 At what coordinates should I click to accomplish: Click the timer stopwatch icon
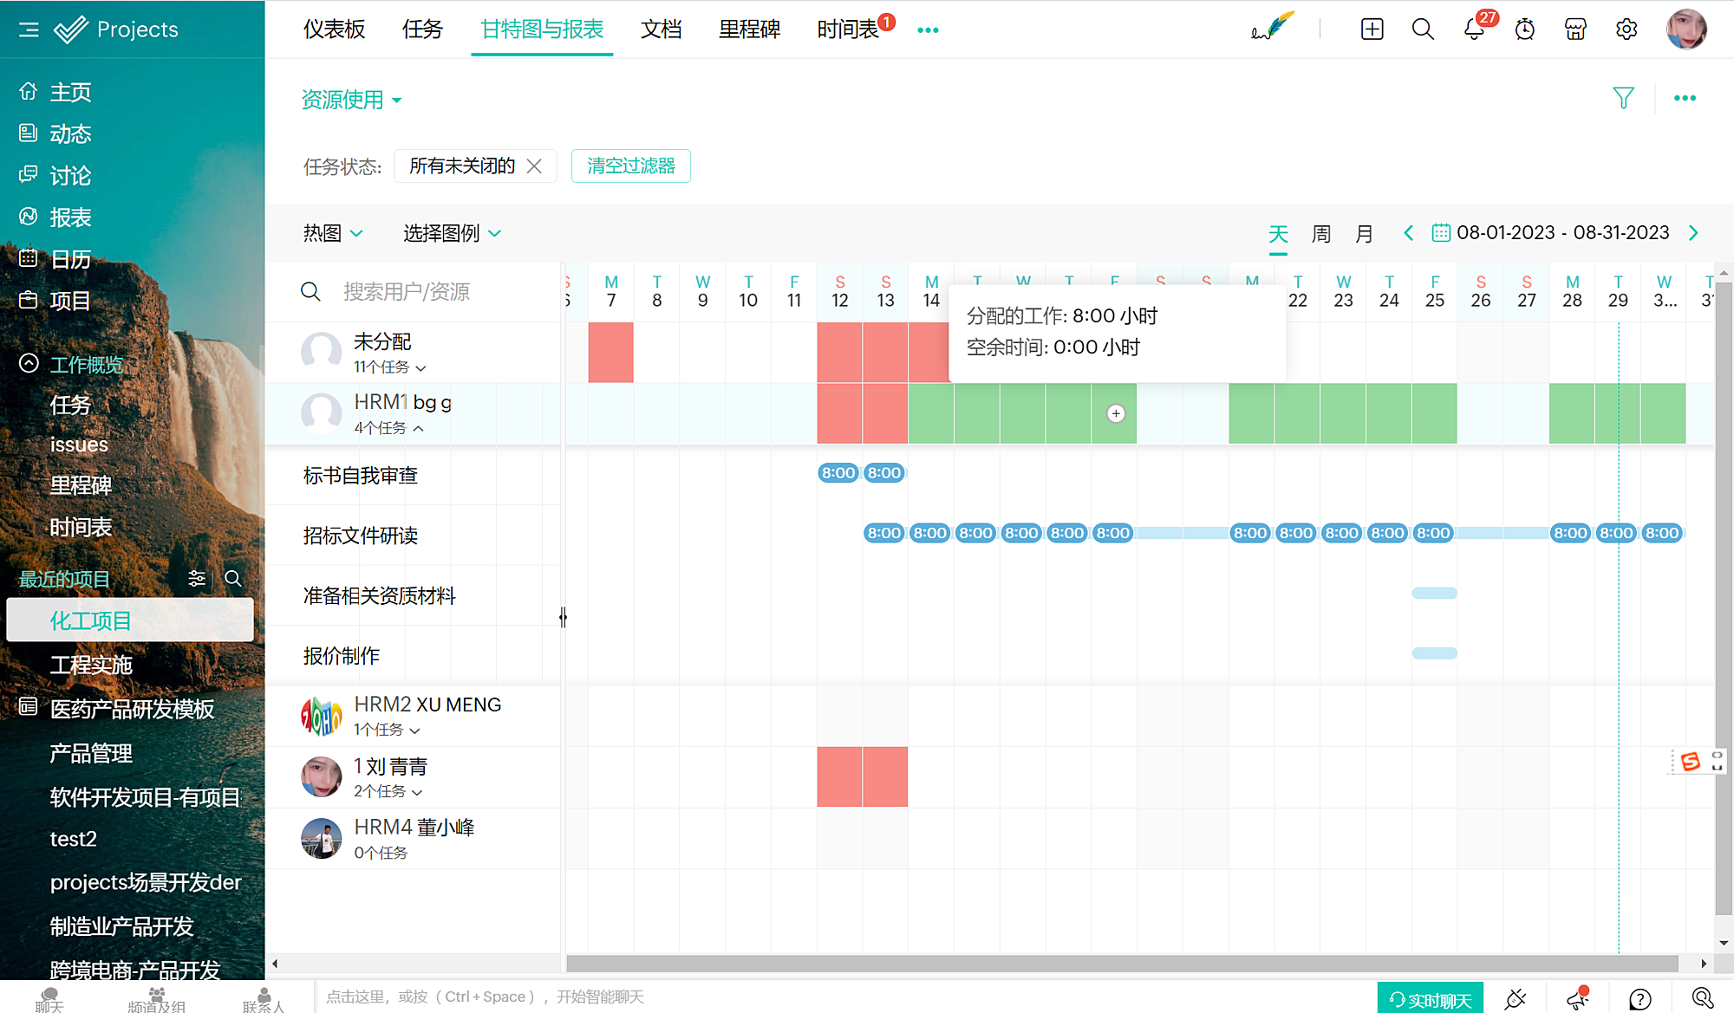[1524, 29]
